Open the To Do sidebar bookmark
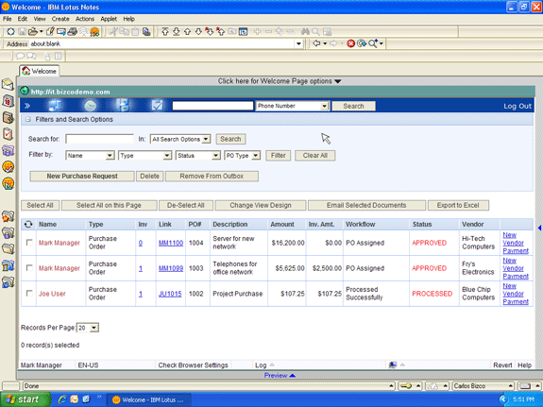The height and width of the screenshot is (407, 543). coord(8,134)
